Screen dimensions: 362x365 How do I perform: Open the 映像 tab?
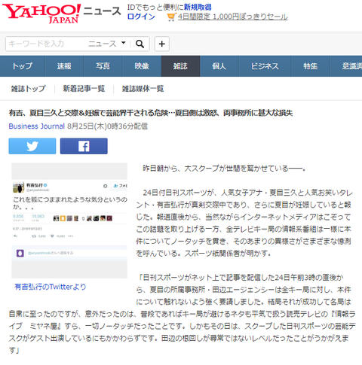[142, 66]
